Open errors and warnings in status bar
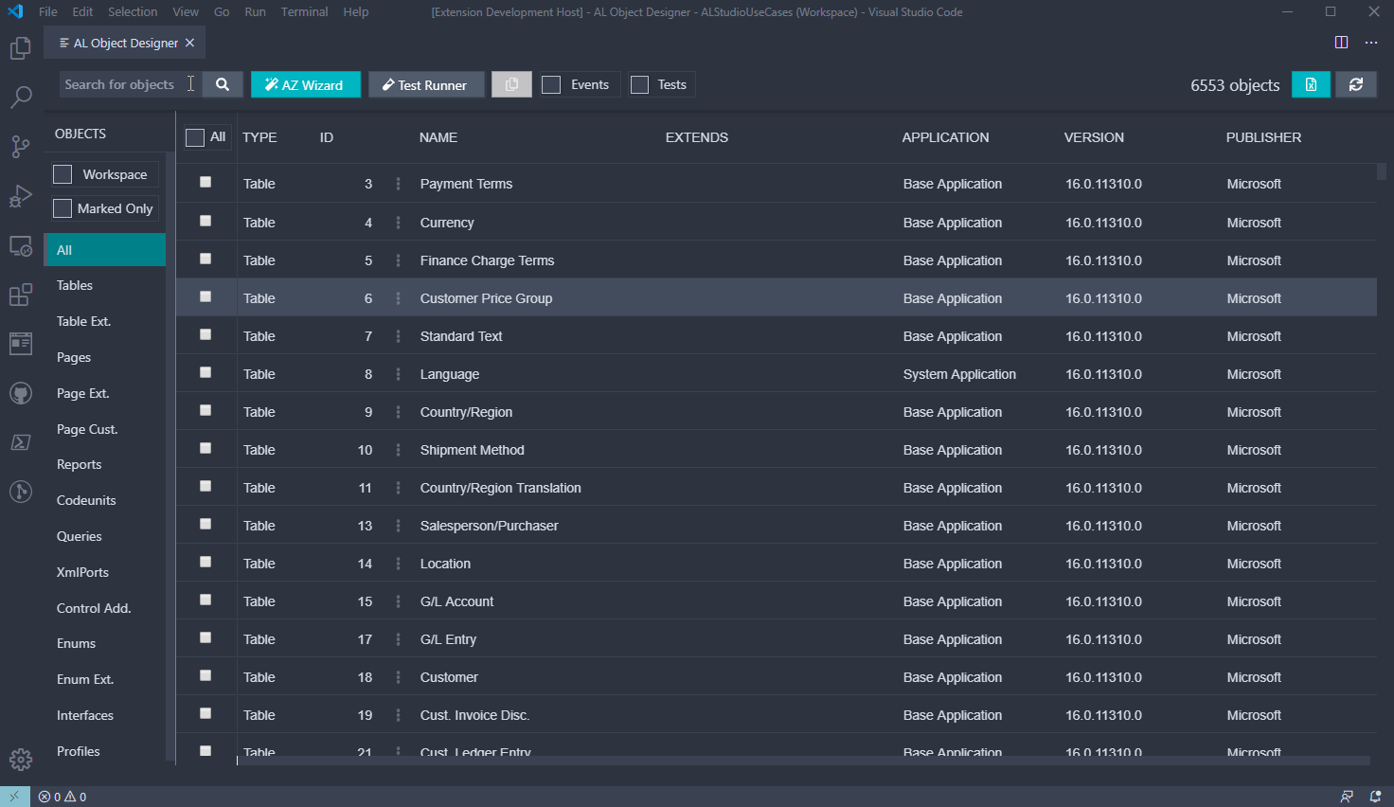Screen dimensions: 1394x807 [x=63, y=797]
